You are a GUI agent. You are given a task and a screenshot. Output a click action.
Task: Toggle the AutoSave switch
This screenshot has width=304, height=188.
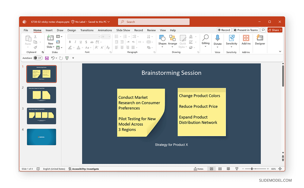pos(38,58)
